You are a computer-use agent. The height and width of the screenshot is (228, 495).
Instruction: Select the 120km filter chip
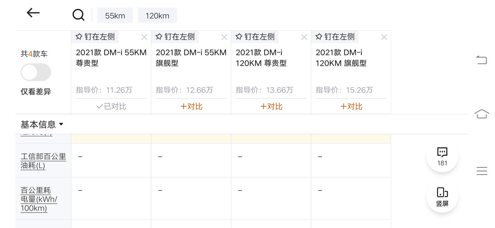(157, 15)
